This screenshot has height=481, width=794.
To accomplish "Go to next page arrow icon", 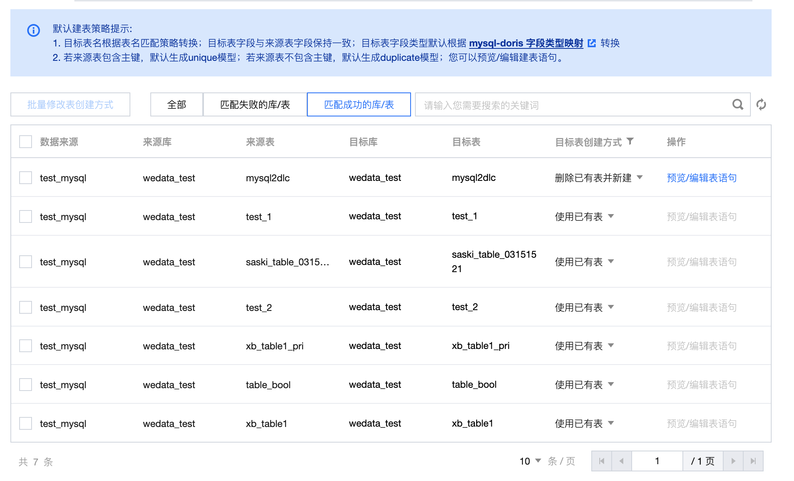I will tap(733, 461).
